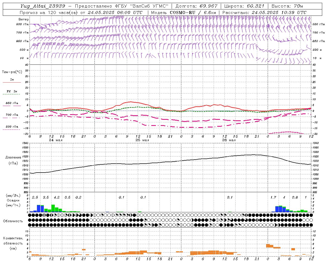The height and width of the screenshot is (261, 326).
Task: Click the '500 гПа' temperature legend entry
Action: [12, 127]
